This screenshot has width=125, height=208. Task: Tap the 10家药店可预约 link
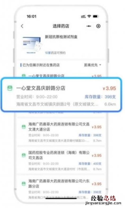tap(55, 53)
